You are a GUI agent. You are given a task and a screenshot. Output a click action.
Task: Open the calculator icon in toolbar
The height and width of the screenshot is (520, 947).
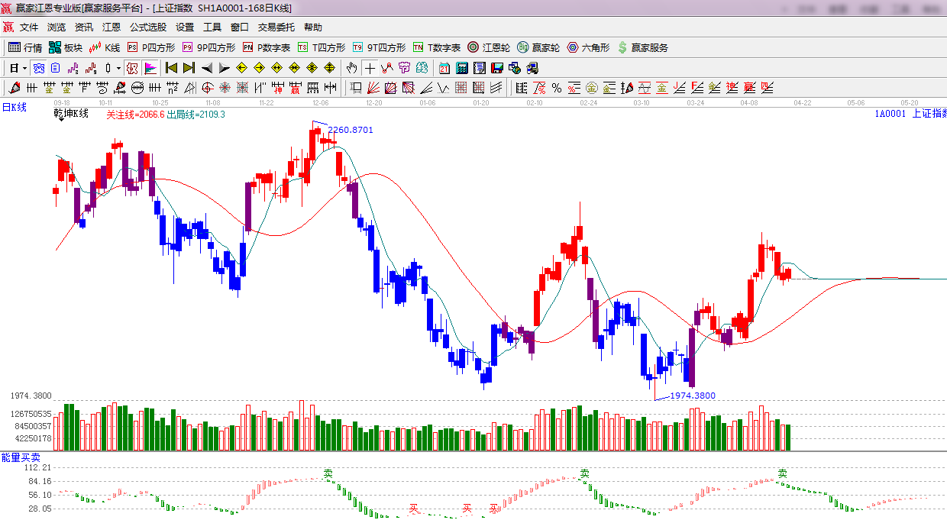(461, 68)
